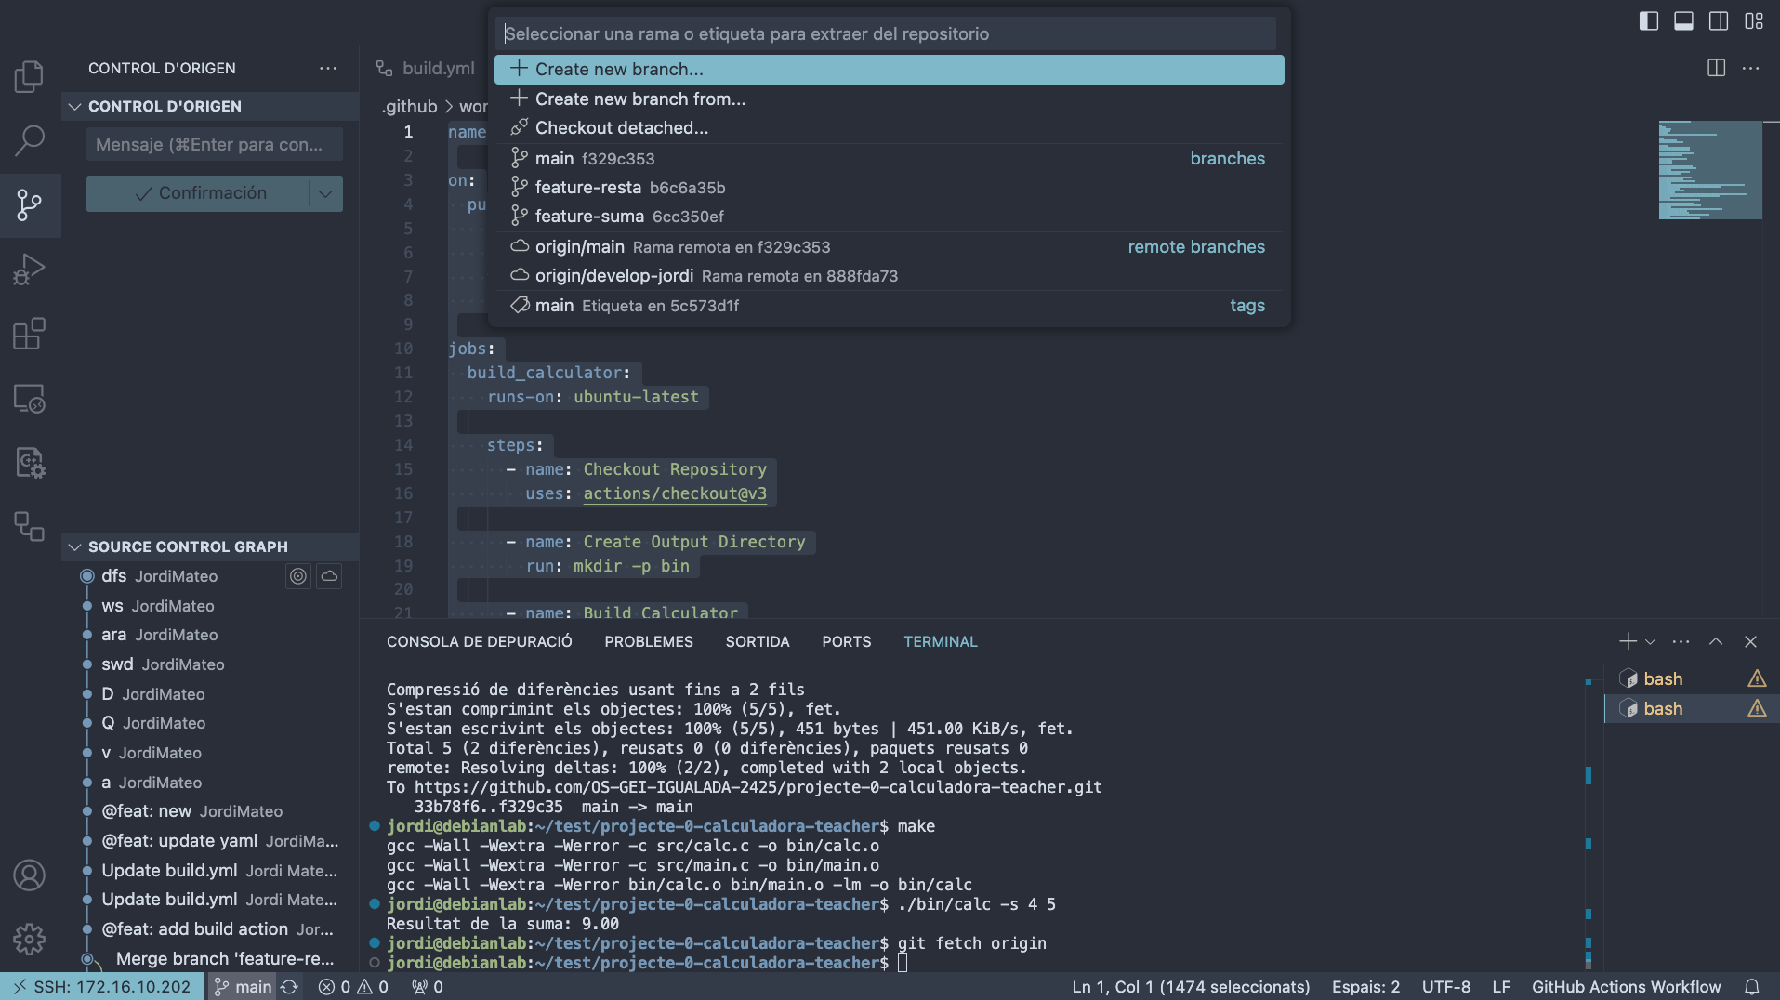This screenshot has width=1780, height=1000.
Task: Add a new terminal with plus icon
Action: [x=1628, y=641]
